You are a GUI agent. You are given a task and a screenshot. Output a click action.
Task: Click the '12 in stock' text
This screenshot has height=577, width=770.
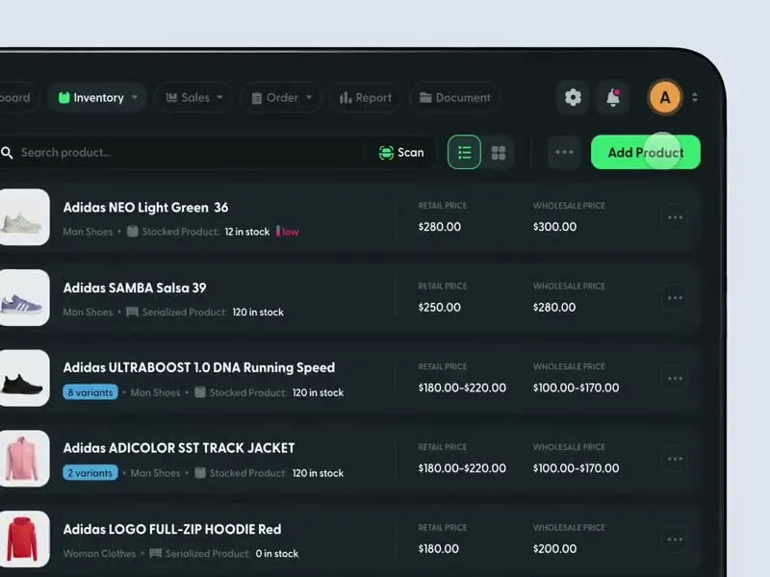247,232
